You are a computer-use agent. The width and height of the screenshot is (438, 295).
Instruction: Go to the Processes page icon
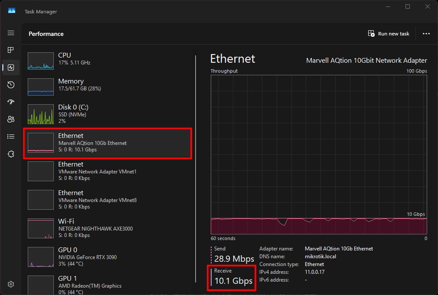pos(11,50)
